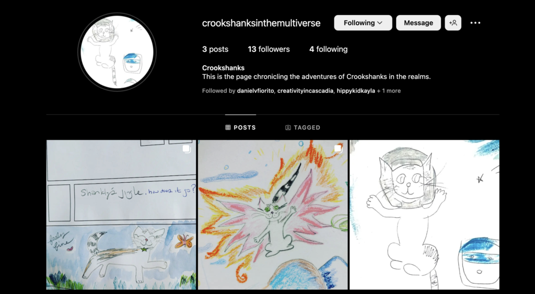Viewport: 535px width, 294px height.
Task: Open the three-dot options menu
Action: [x=475, y=23]
